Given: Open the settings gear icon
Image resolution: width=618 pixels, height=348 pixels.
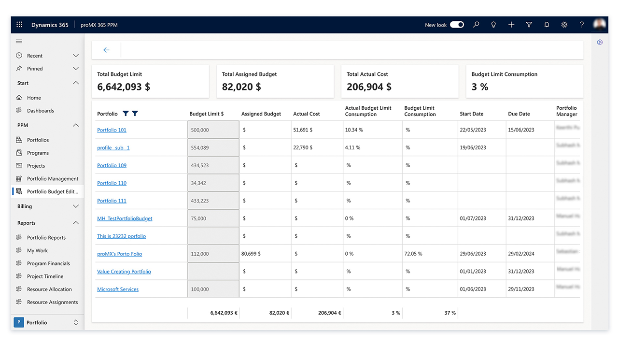Looking at the screenshot, I should (564, 25).
